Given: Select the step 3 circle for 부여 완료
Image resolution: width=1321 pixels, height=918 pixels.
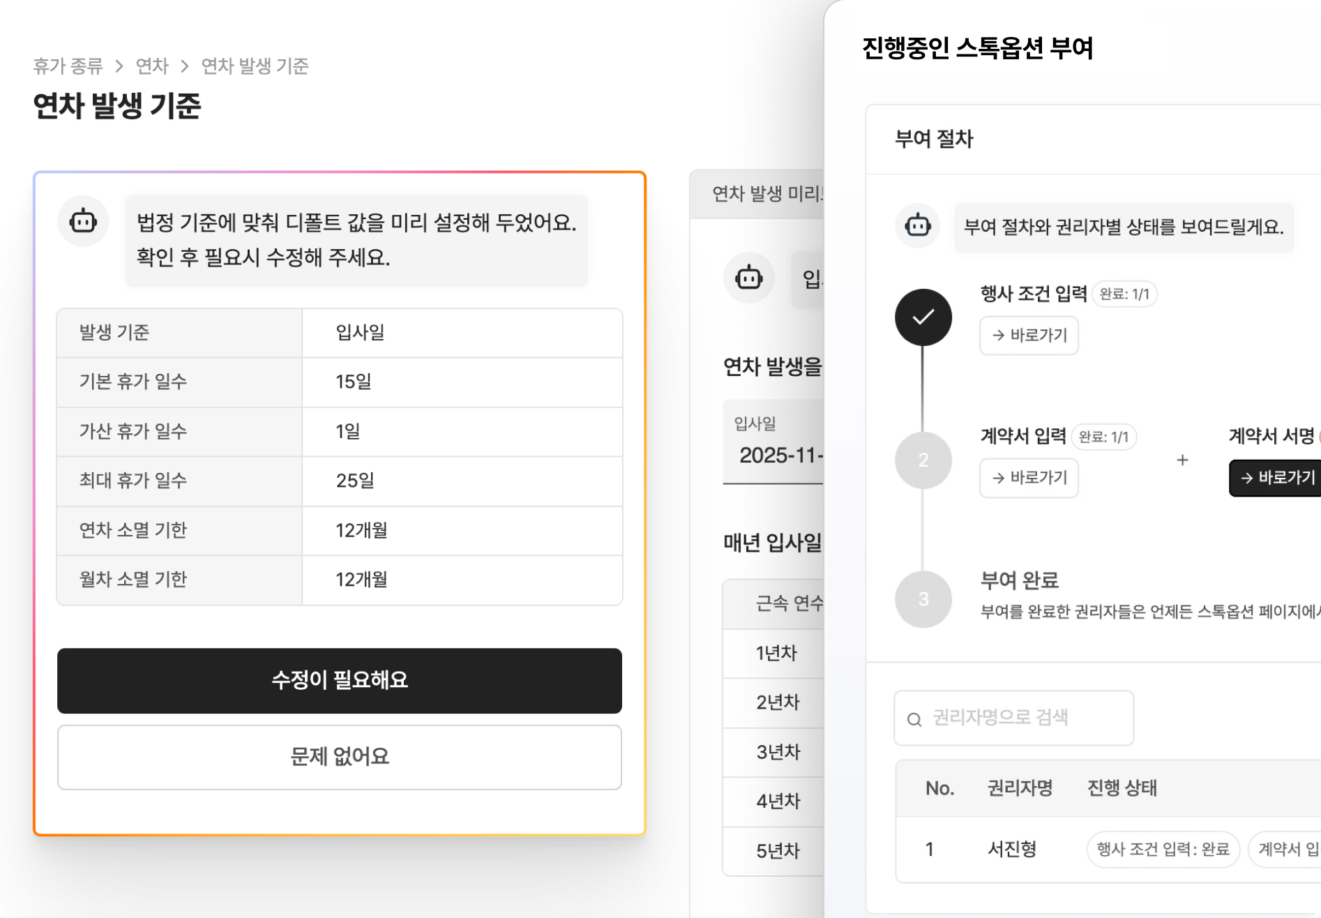Looking at the screenshot, I should 923,599.
